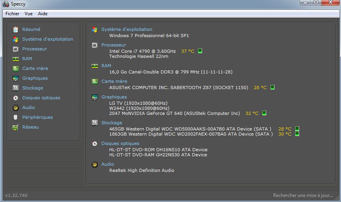Click Rechercher une mise à jour link
The height and width of the screenshot is (202, 341).
click(303, 195)
